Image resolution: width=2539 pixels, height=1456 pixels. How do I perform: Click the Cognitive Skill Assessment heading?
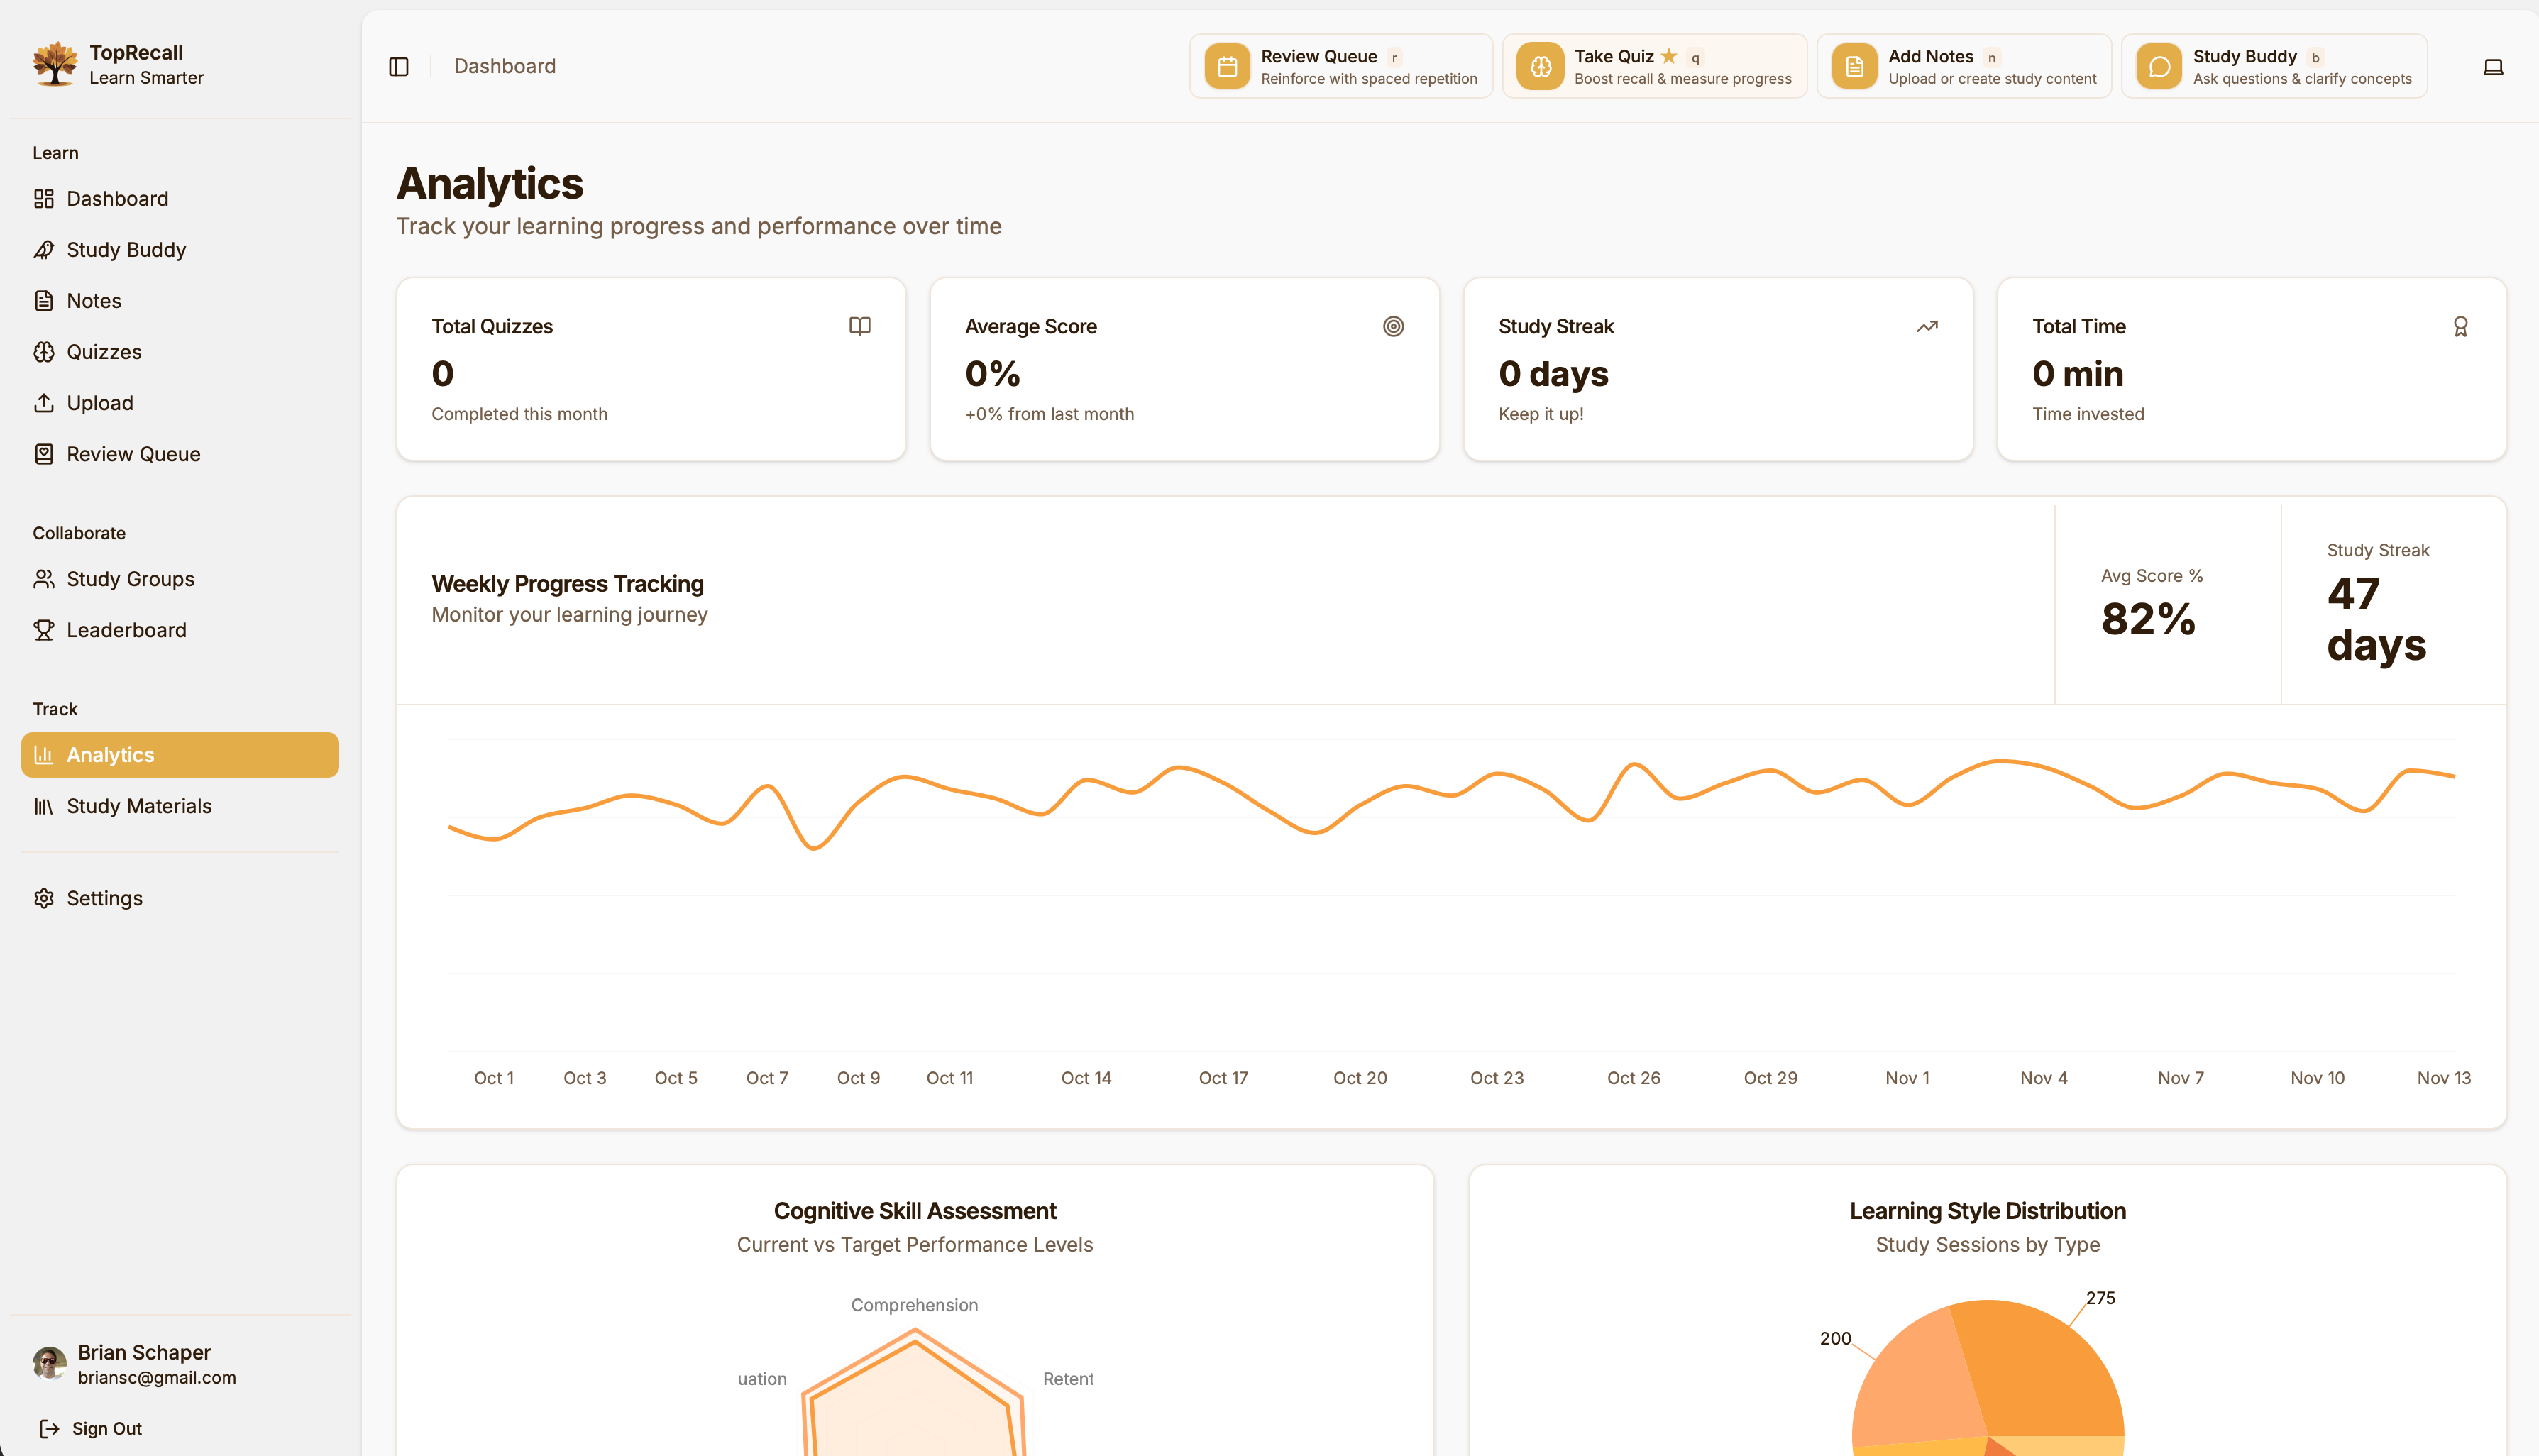(x=914, y=1211)
